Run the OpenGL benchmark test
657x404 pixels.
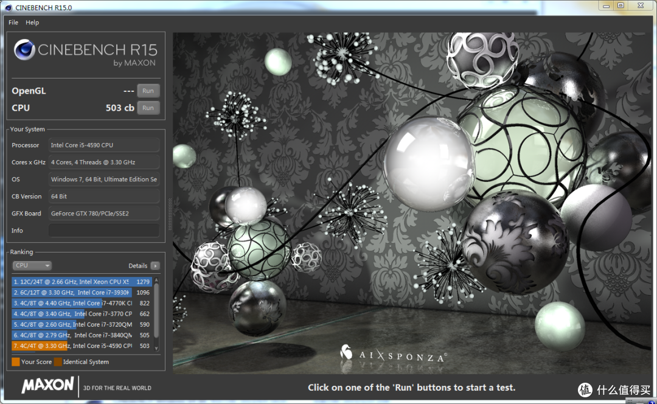tap(148, 91)
